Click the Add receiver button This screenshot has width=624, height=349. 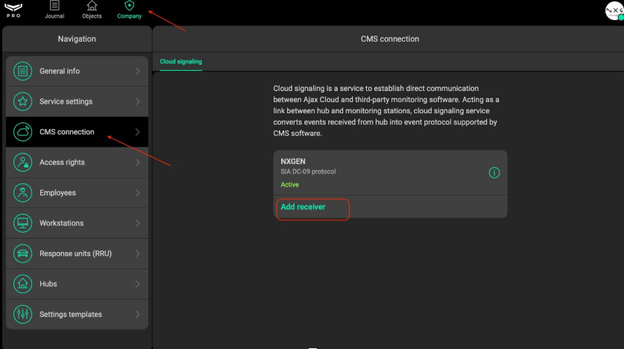[303, 207]
